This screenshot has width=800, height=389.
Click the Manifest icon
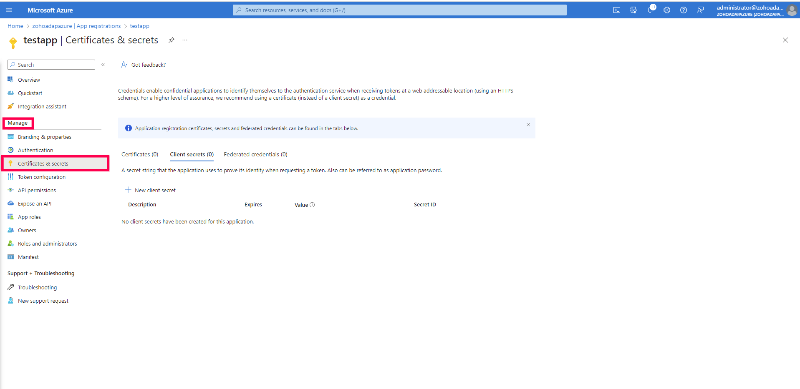click(10, 256)
